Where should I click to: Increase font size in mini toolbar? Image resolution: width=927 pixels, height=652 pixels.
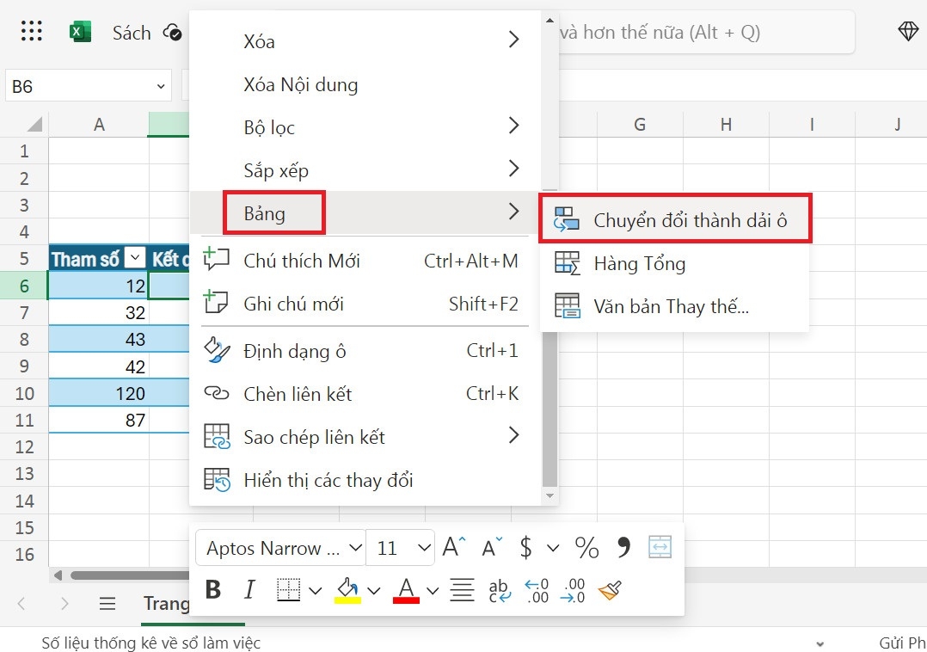point(454,547)
